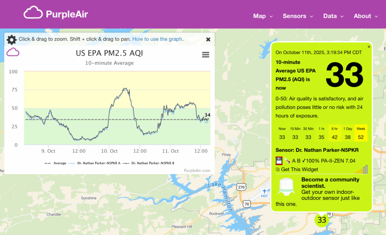Select the Week average cell

(x=361, y=133)
